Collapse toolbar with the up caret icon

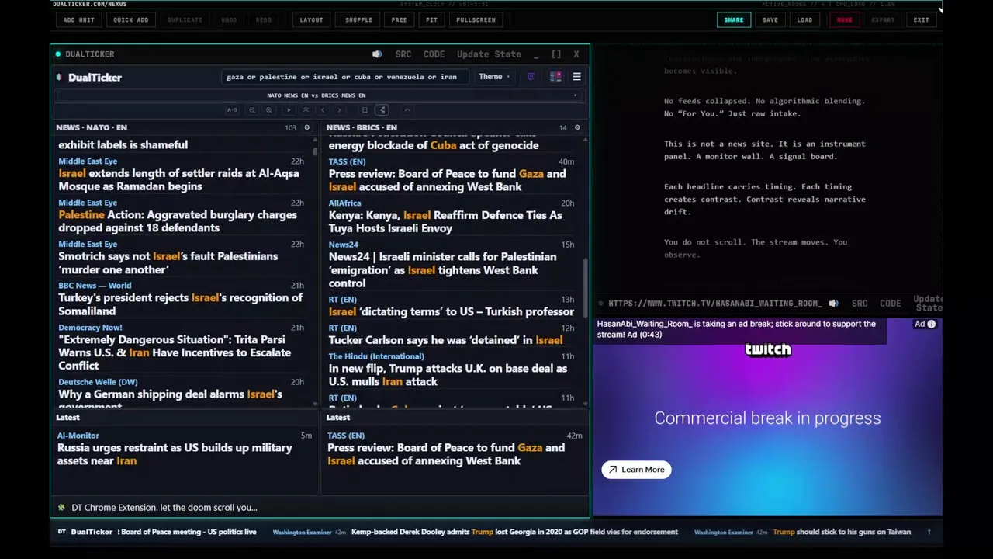pos(407,110)
